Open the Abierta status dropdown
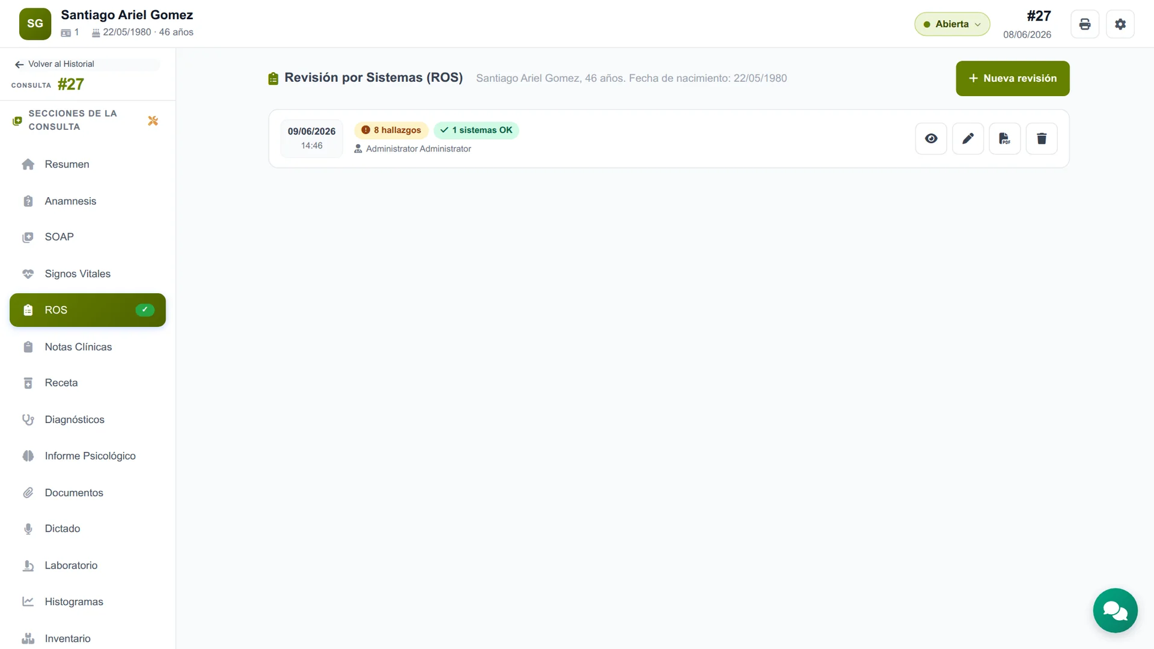 (952, 24)
